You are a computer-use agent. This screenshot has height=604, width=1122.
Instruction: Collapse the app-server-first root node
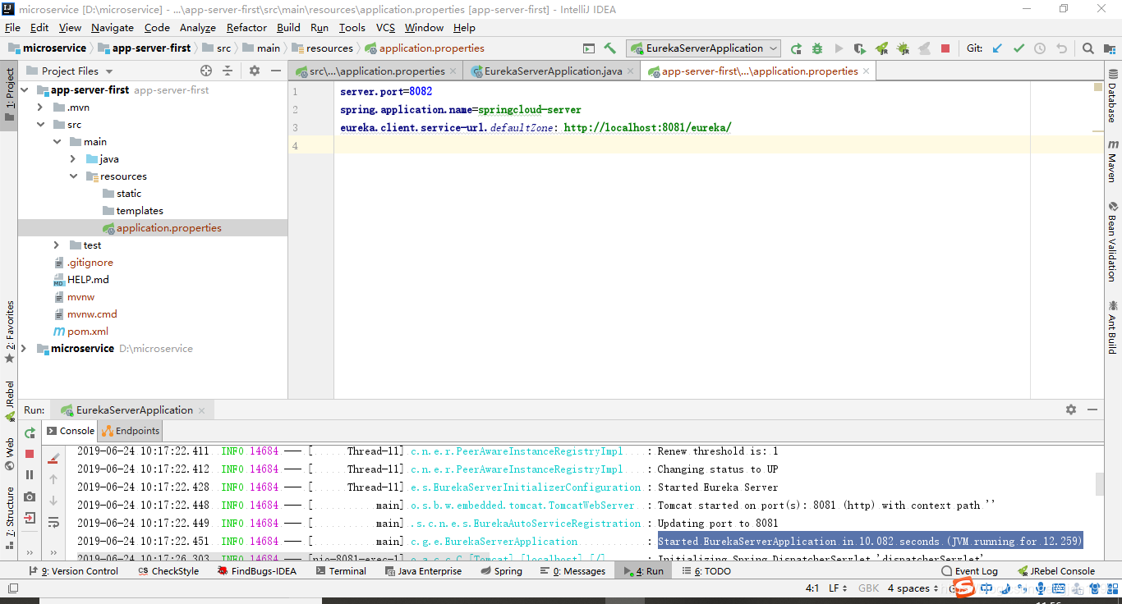[x=24, y=90]
